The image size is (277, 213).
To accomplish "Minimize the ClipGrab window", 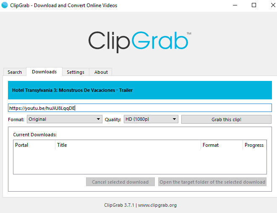I will [x=235, y=5].
